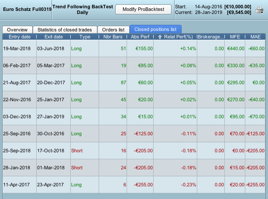This screenshot has width=268, height=199.
Task: Click the -€125.00 Abs Perf value
Action: point(143,134)
